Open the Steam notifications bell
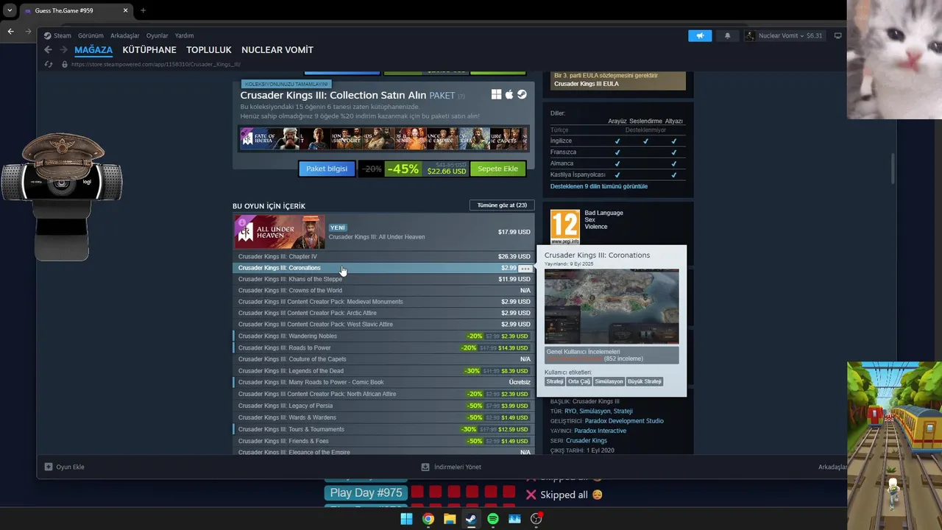The height and width of the screenshot is (530, 942). [728, 35]
